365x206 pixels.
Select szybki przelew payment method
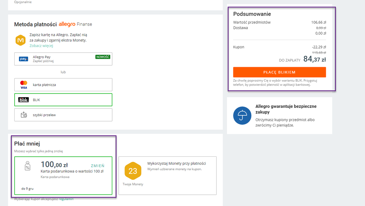pos(63,115)
